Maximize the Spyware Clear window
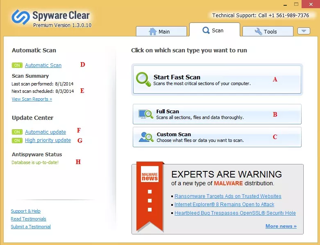This screenshot has height=245, width=320. [296, 4]
